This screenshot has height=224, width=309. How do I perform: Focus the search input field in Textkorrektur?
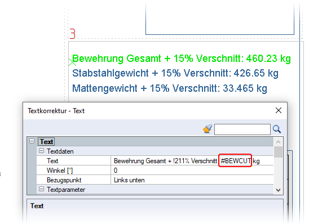click(242, 129)
